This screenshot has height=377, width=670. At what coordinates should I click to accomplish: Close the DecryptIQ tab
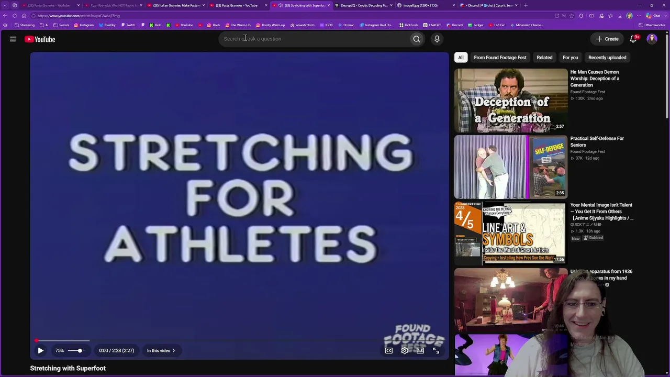coord(391,5)
